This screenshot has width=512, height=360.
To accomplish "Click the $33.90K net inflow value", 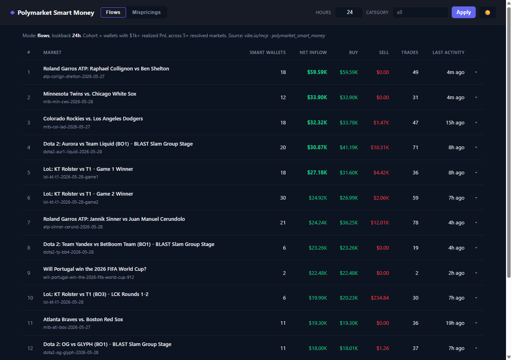I will tap(317, 98).
